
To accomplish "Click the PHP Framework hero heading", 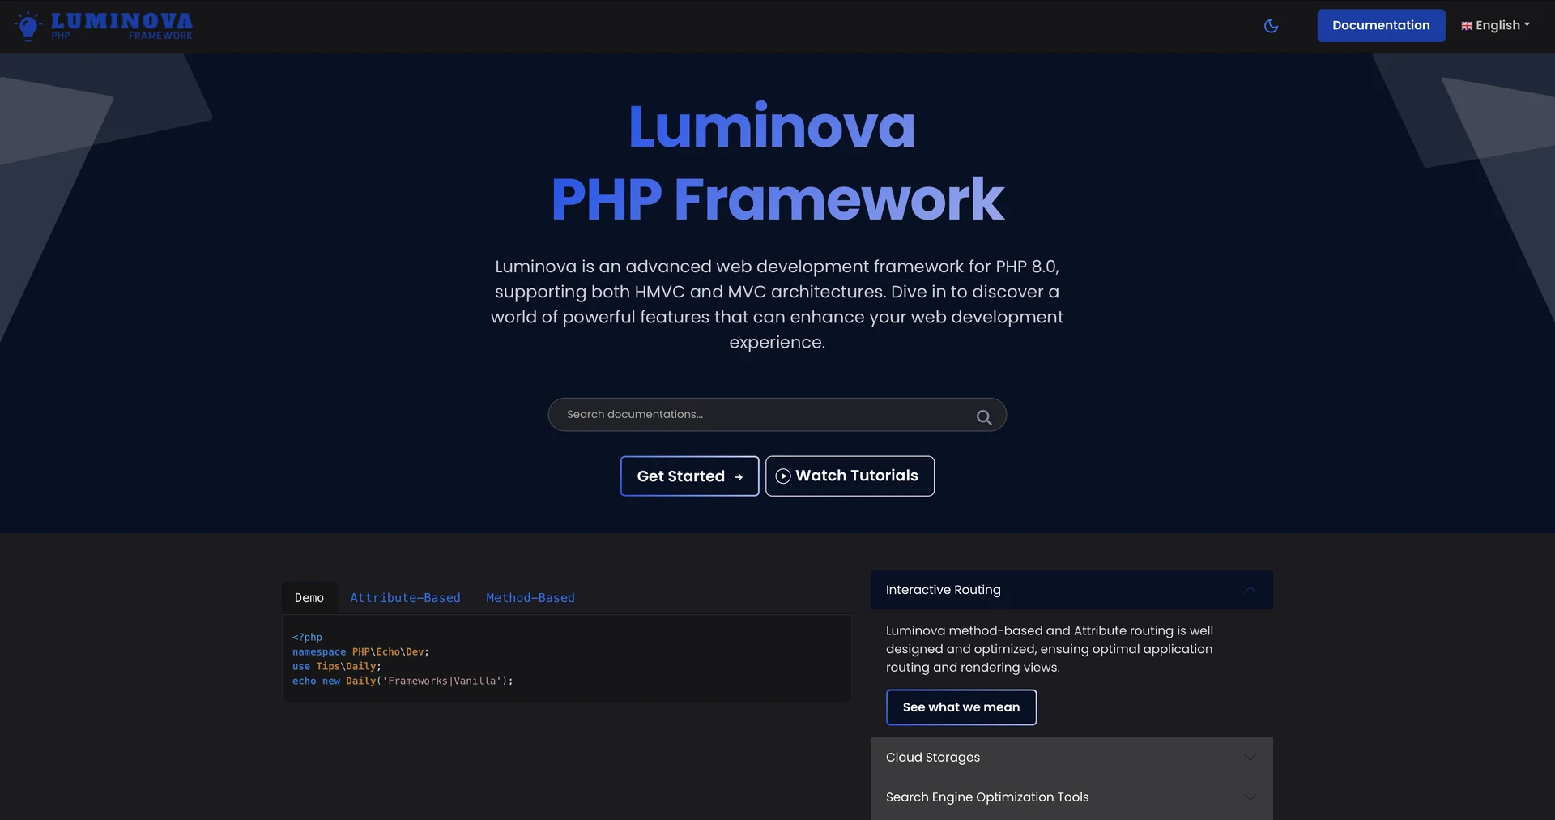I will coord(777,199).
